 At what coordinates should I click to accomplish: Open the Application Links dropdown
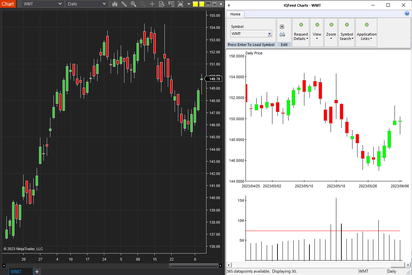click(367, 36)
